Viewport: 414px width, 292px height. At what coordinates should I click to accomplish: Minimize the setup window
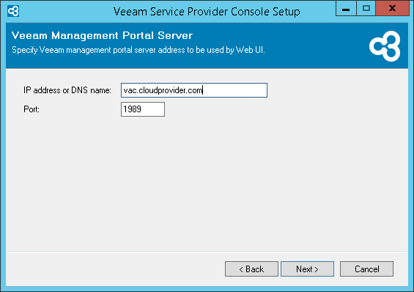[346, 8]
